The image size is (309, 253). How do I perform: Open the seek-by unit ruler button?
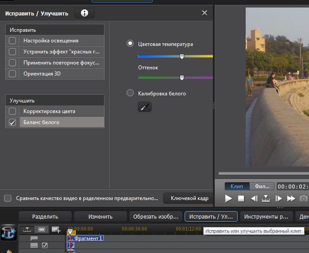[x=266, y=199]
